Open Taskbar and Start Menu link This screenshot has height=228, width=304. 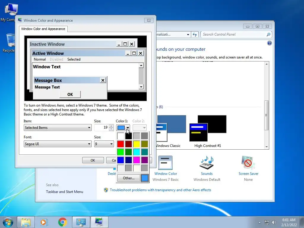(x=64, y=192)
